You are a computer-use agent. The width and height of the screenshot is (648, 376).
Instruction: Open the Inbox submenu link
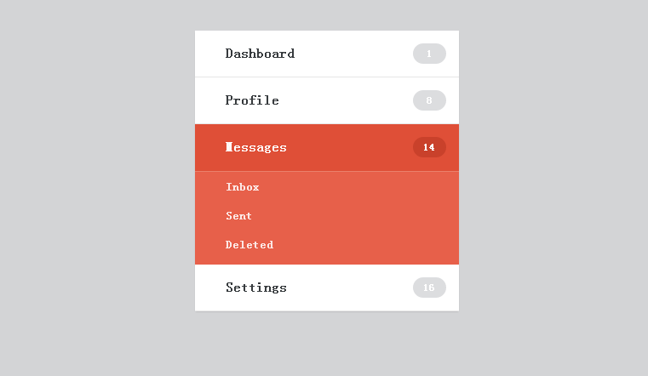pos(243,187)
